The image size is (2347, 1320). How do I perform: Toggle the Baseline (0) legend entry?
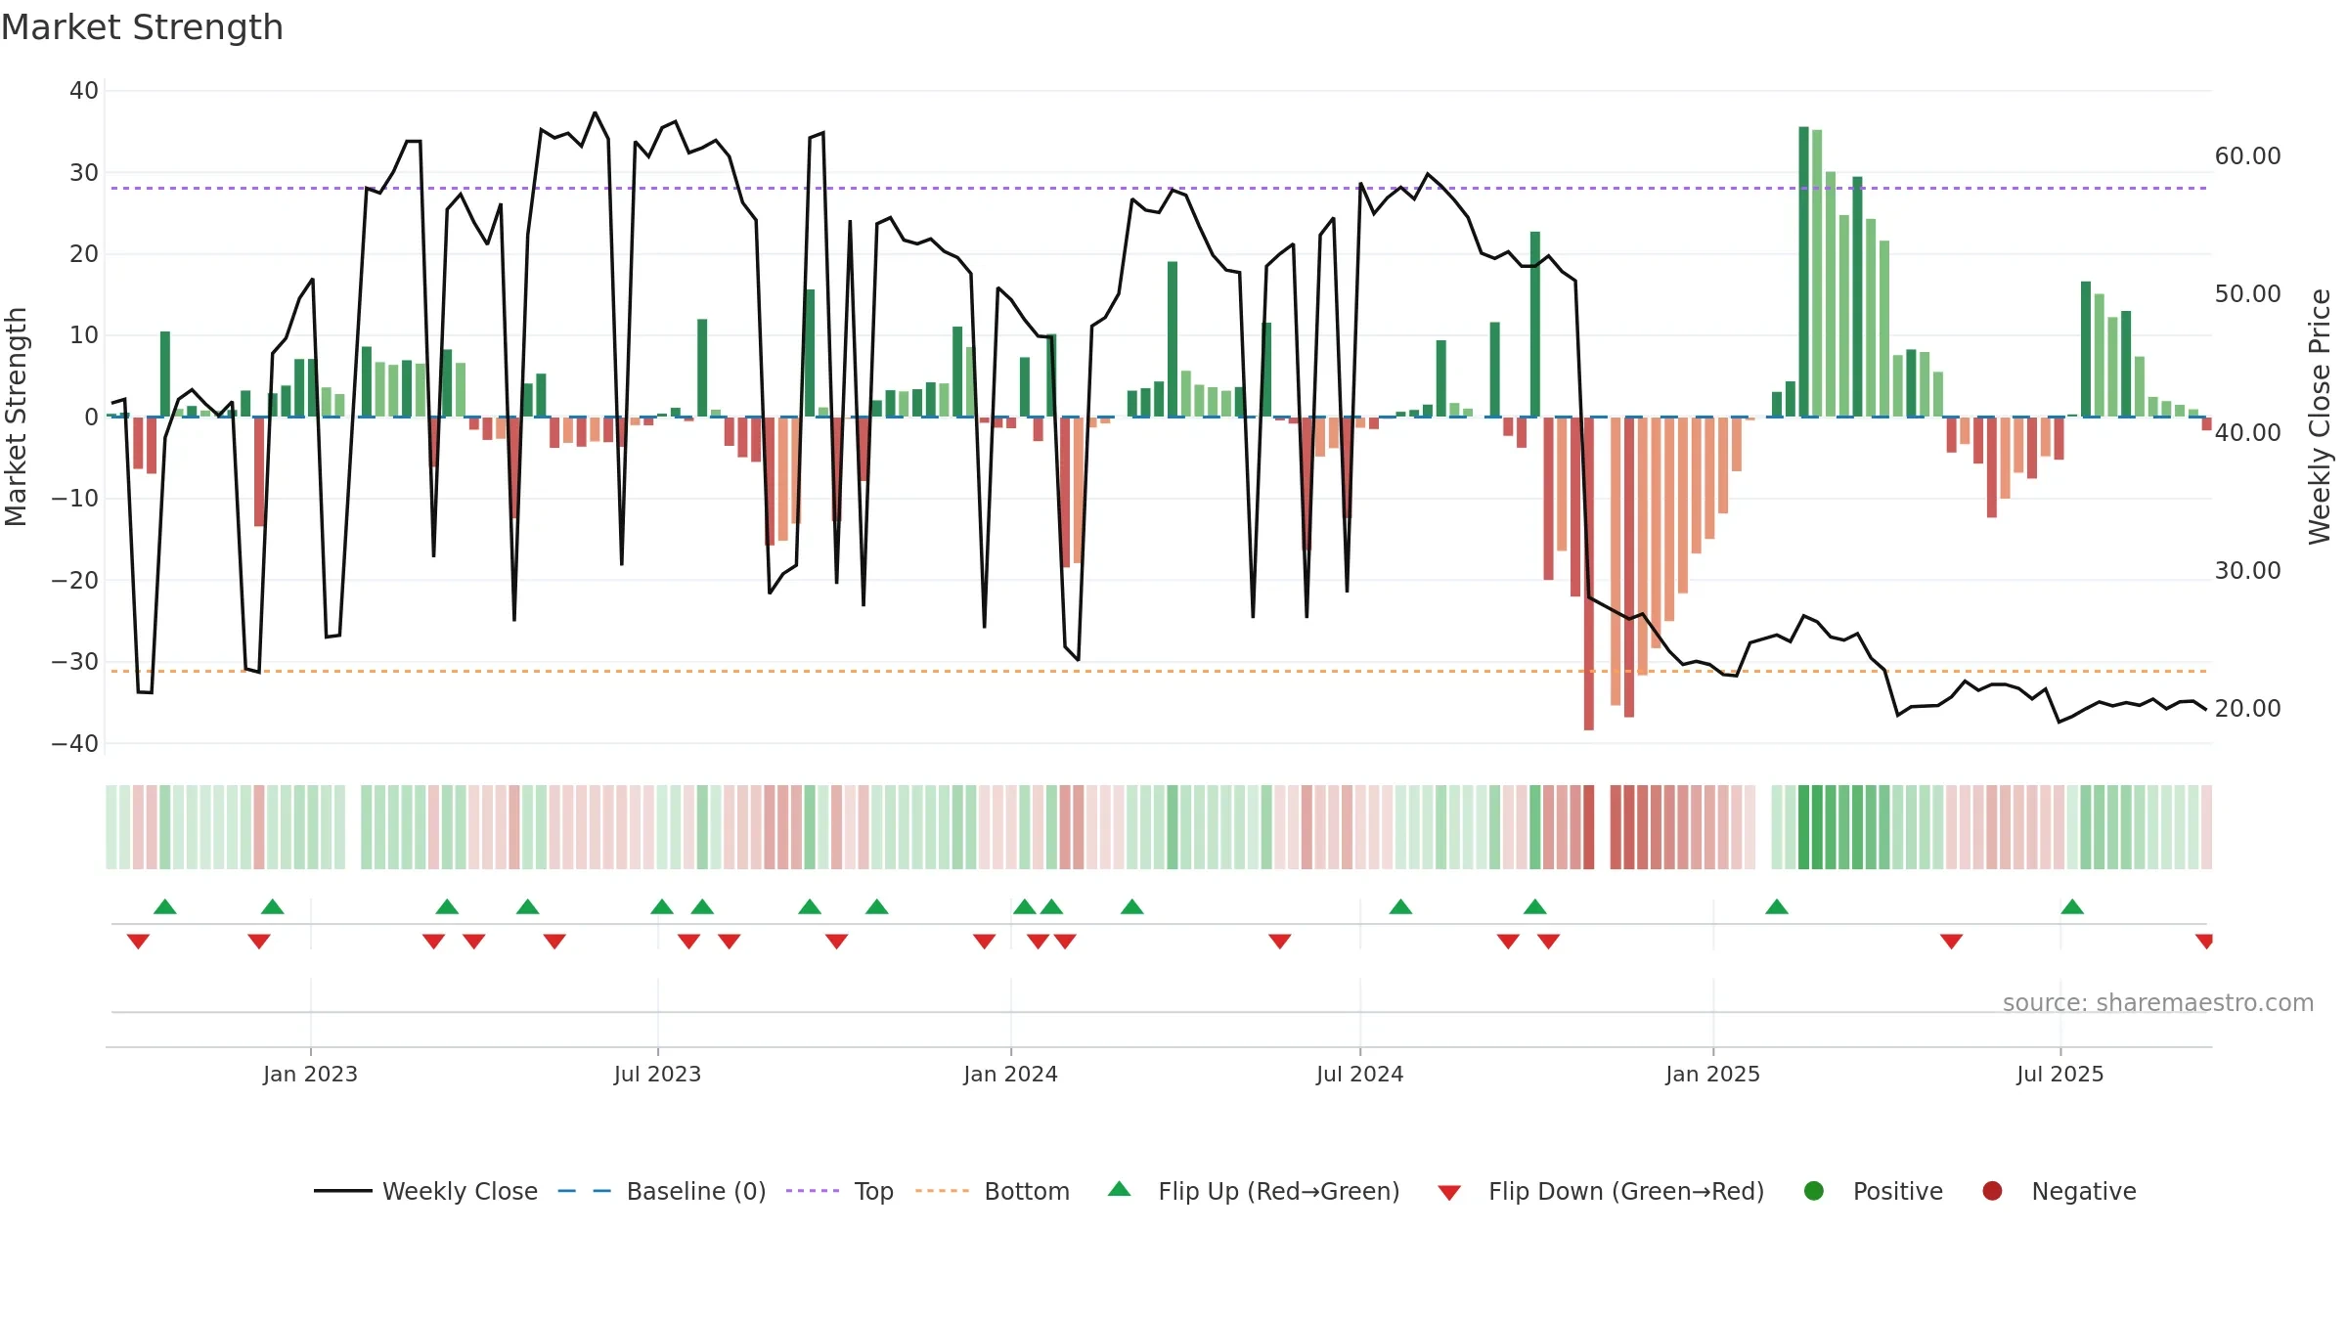click(661, 1191)
